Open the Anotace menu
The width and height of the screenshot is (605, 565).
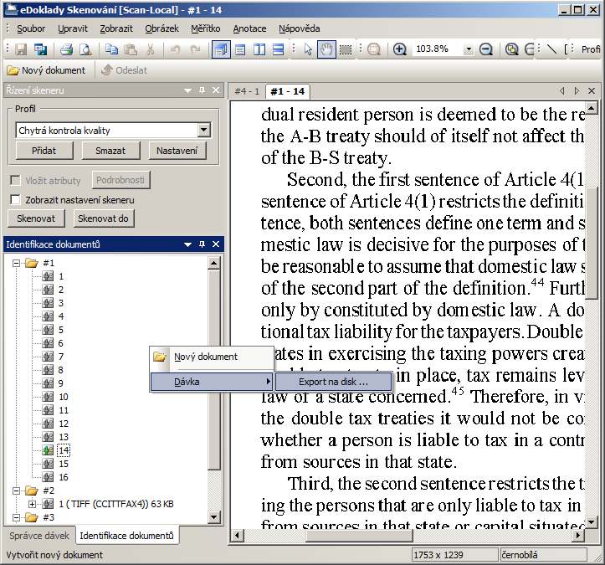tap(249, 28)
